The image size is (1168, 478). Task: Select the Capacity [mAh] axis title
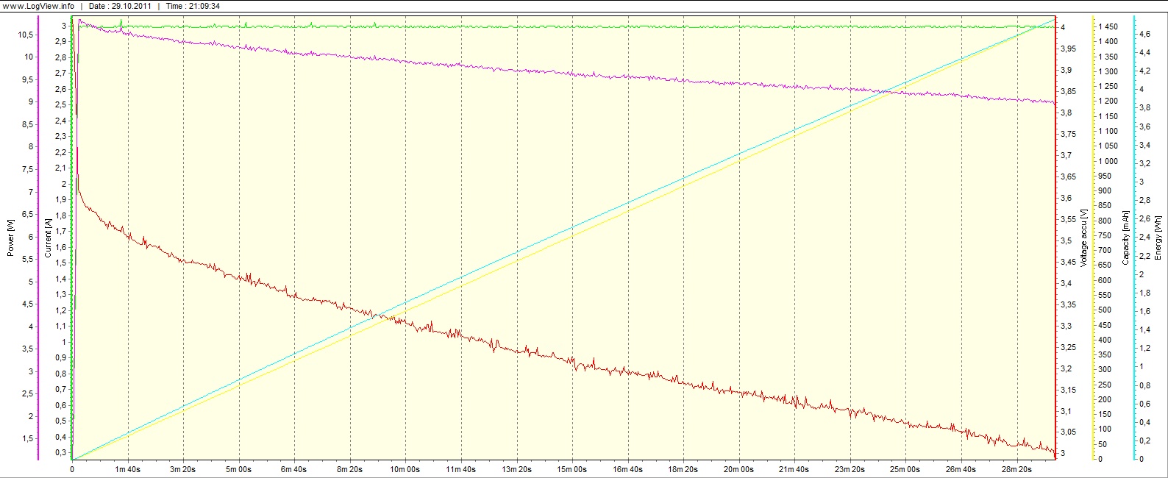pos(1125,237)
